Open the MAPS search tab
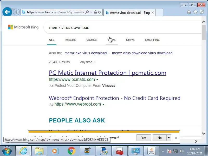Image resolution: width=208 pixels, height=156 pixels. click(x=112, y=40)
